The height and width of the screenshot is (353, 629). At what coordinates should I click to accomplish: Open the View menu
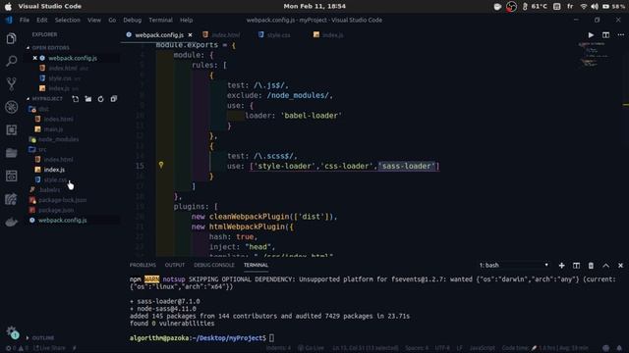point(94,20)
